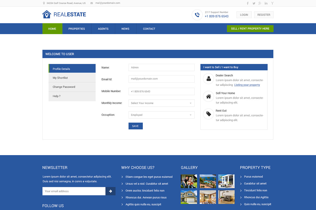Click the Login button
The height and width of the screenshot is (210, 316).
click(x=244, y=15)
